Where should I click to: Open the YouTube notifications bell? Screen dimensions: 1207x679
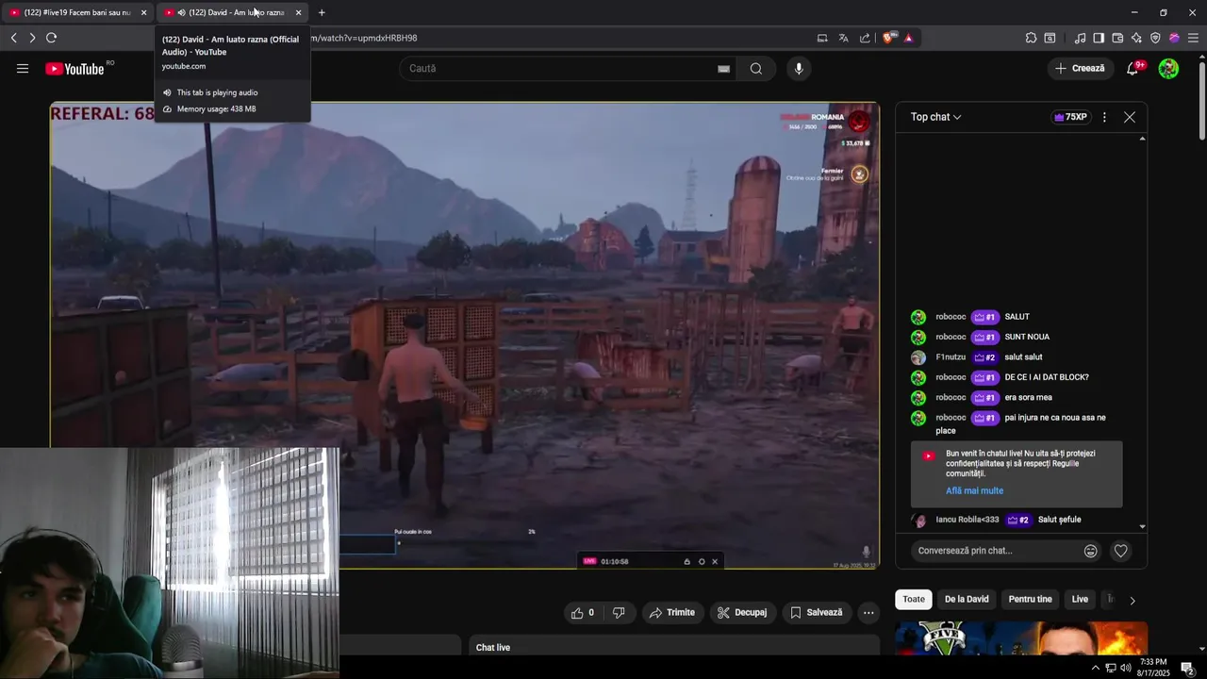tap(1133, 68)
